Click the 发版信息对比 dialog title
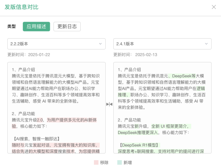The height and width of the screenshot is (167, 221). 22,7
